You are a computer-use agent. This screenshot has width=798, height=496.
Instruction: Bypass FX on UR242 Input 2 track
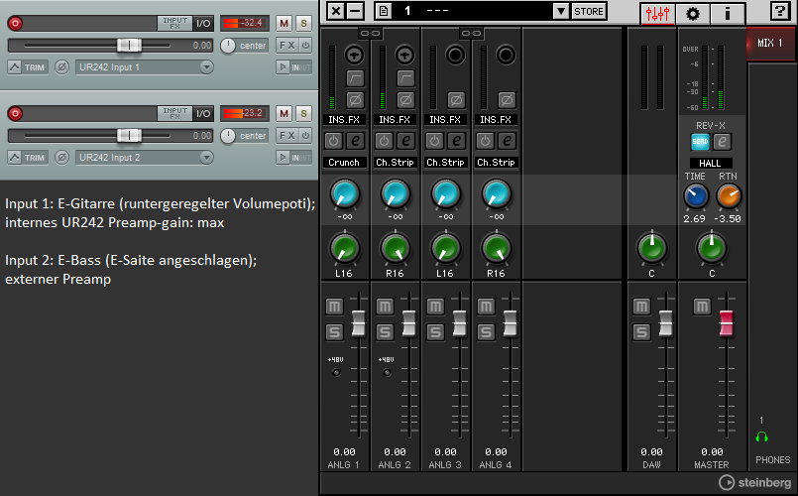pos(305,136)
